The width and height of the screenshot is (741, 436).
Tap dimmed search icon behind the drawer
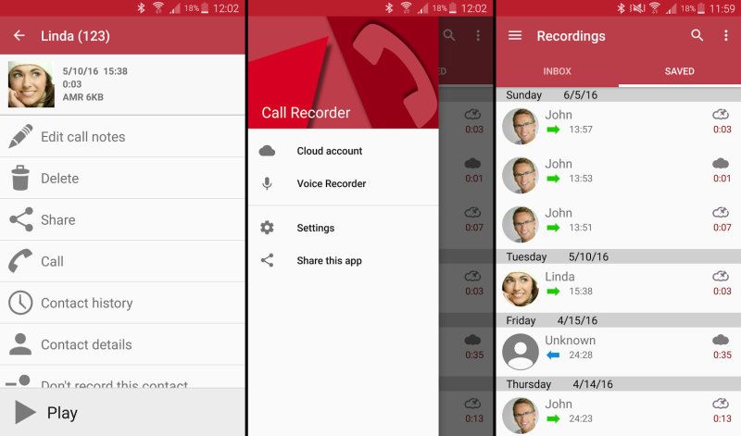(449, 35)
